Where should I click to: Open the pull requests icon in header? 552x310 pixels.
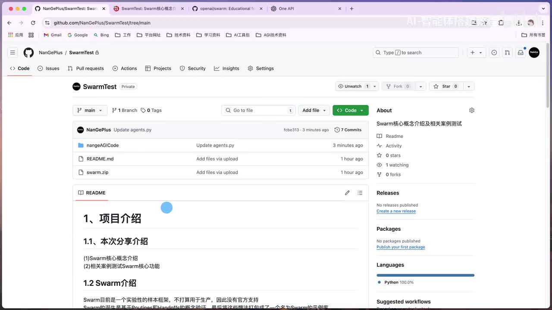(x=507, y=53)
